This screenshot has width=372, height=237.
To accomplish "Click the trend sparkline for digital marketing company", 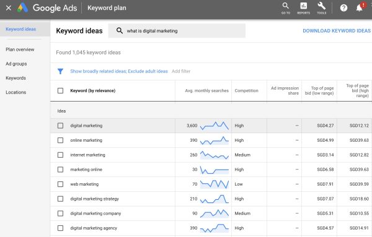I will [215, 213].
